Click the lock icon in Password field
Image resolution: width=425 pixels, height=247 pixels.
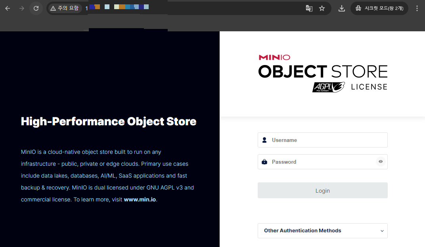click(264, 162)
